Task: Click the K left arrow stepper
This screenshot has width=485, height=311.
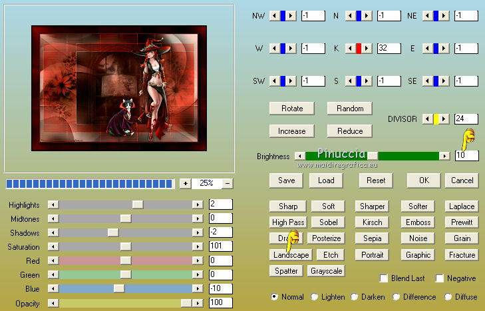Action: tap(351, 49)
